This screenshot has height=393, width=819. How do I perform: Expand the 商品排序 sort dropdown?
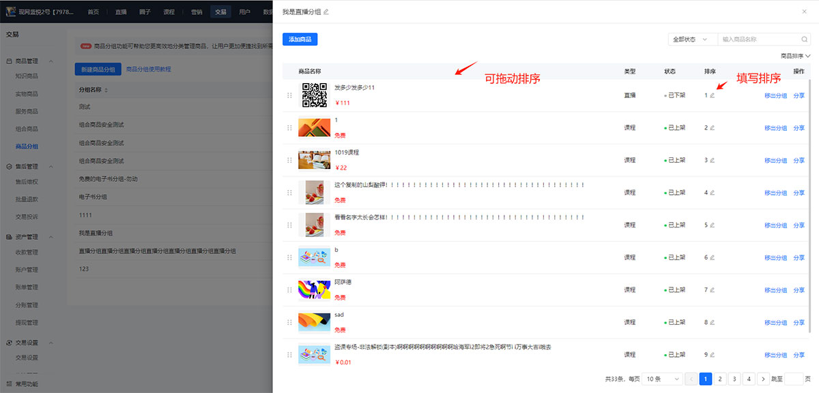click(x=795, y=56)
